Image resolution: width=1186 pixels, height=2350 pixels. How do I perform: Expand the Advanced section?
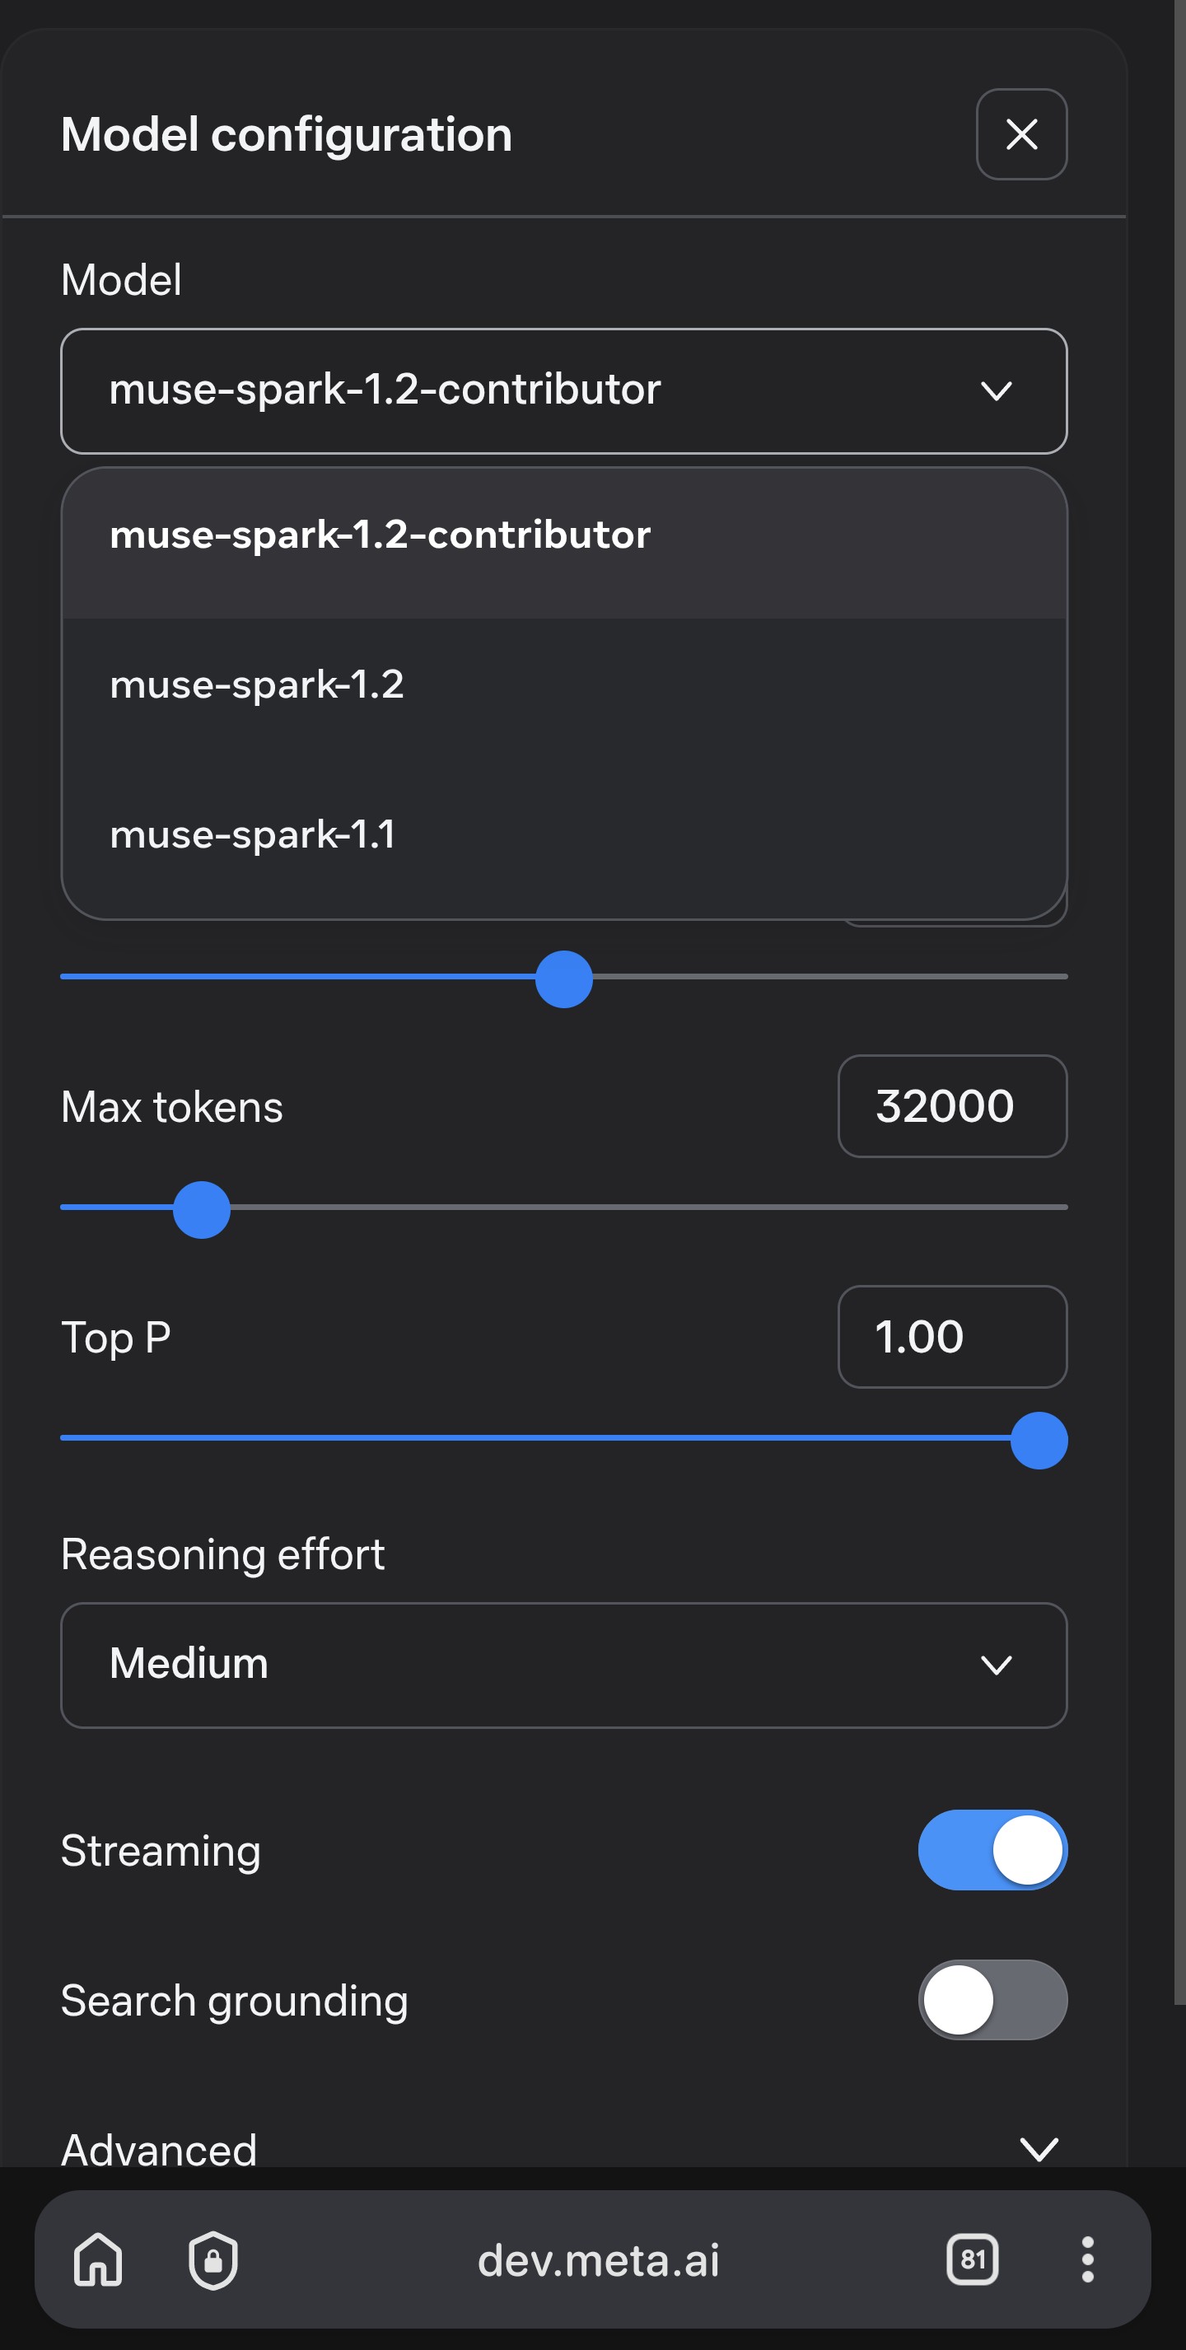click(x=564, y=2149)
